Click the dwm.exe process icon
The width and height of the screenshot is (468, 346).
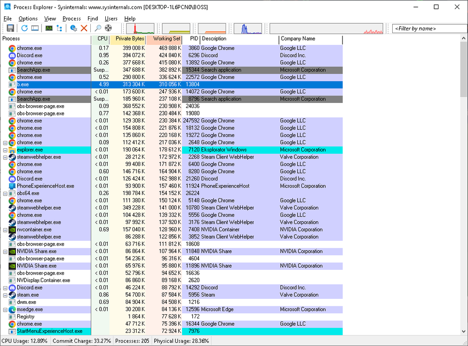click(12, 302)
